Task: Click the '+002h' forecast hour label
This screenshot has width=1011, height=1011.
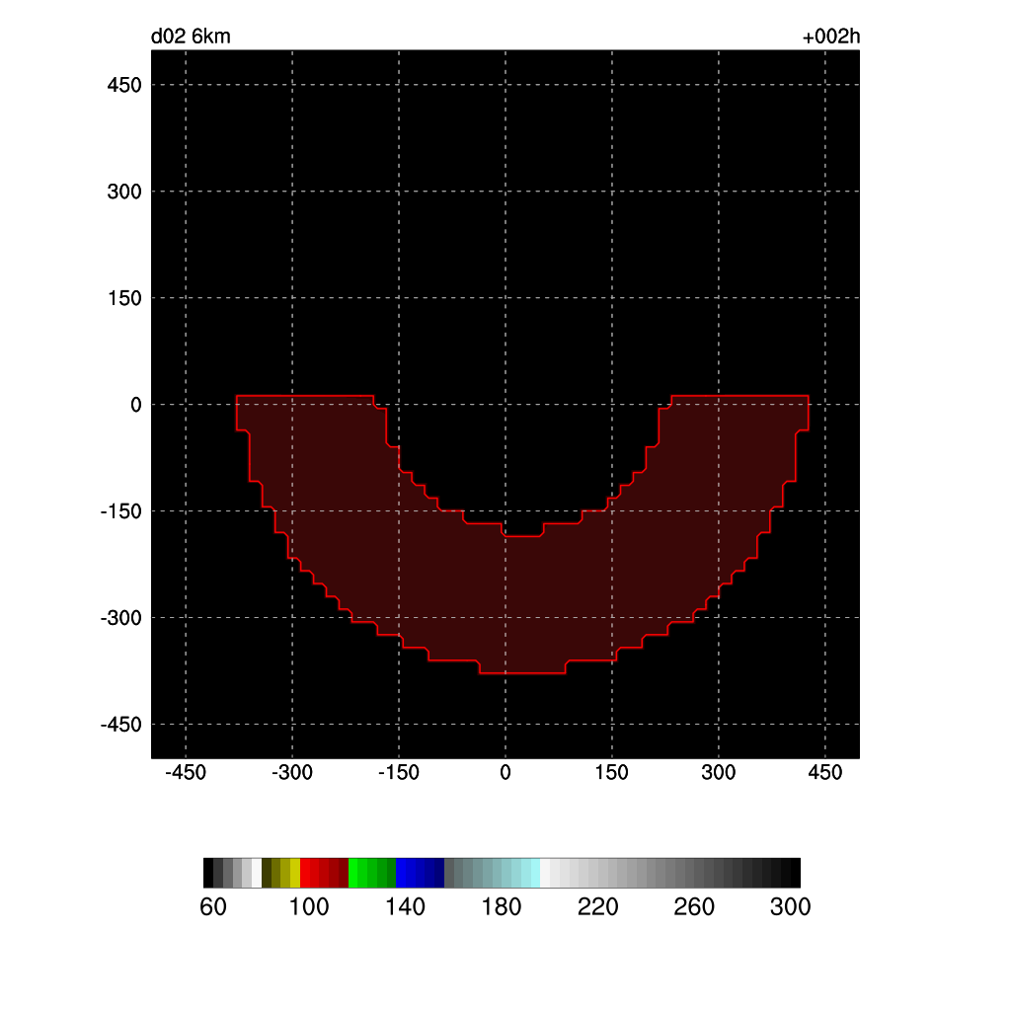Action: pos(831,38)
